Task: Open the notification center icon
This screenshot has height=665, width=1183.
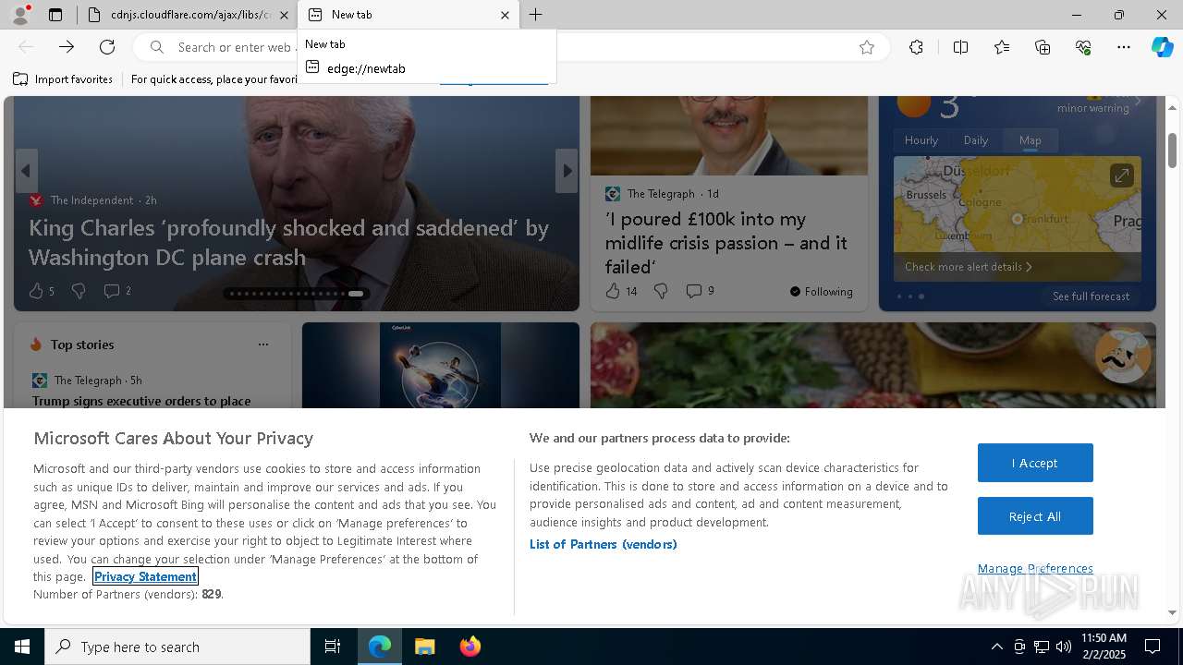Action: [1153, 647]
